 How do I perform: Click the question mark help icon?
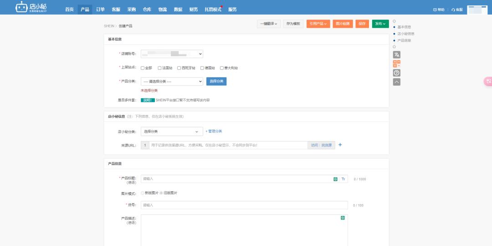pos(396,73)
